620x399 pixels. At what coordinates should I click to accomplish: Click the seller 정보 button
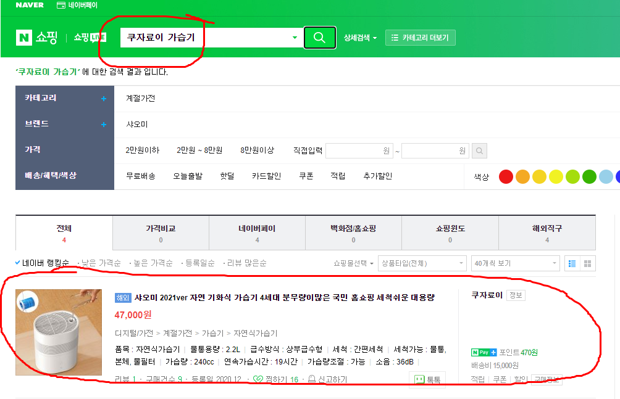click(x=516, y=295)
